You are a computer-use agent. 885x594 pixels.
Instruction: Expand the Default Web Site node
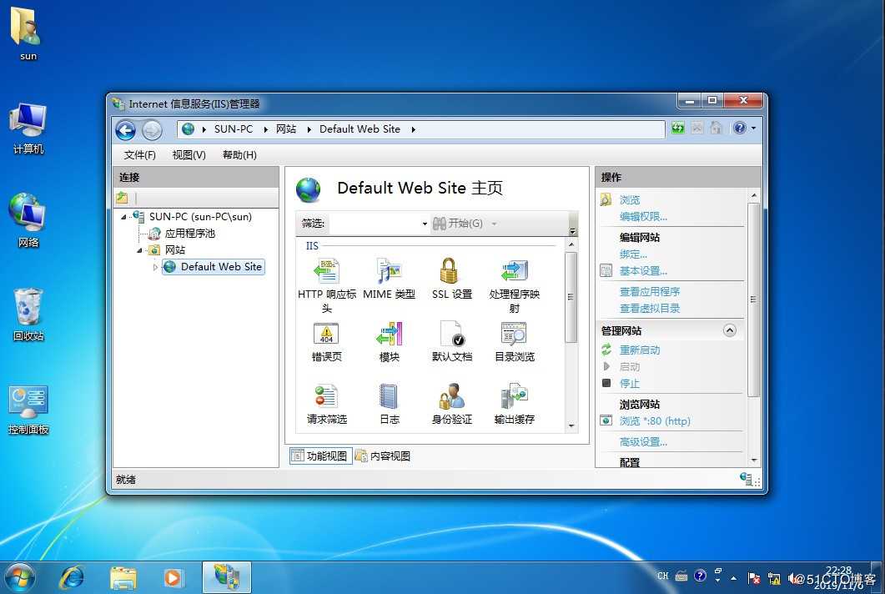(155, 267)
